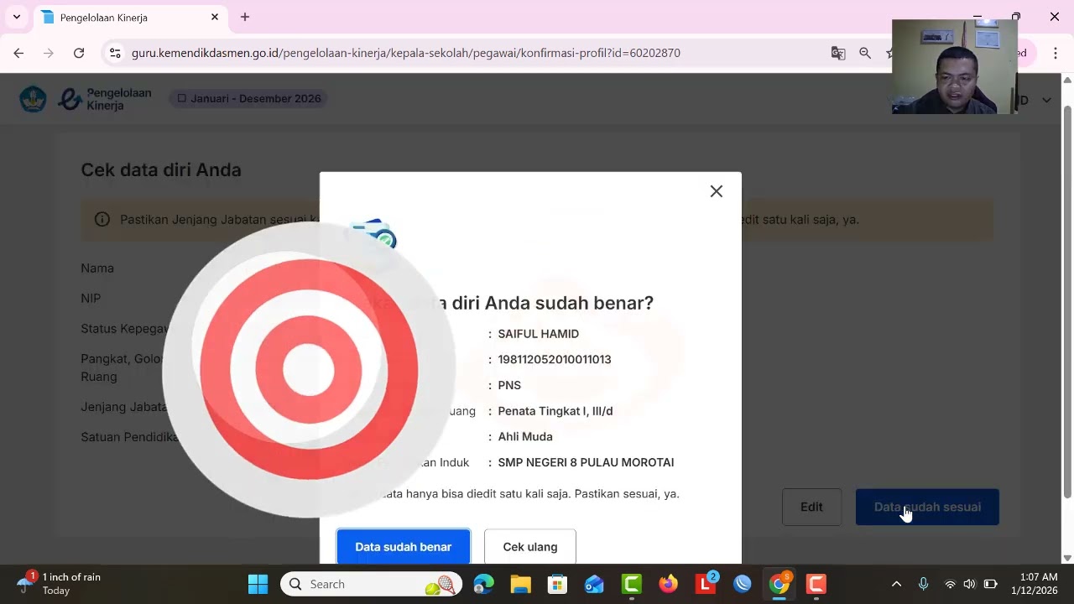Click the microphone icon in system tray
This screenshot has width=1074, height=604.
coord(923,584)
